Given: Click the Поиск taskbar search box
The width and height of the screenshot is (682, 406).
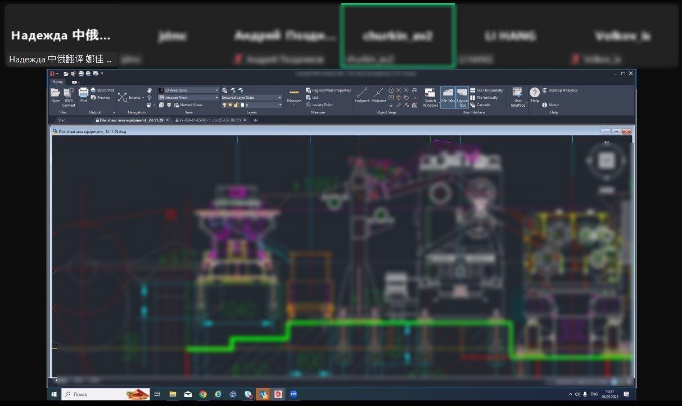Looking at the screenshot, I should click(x=106, y=394).
